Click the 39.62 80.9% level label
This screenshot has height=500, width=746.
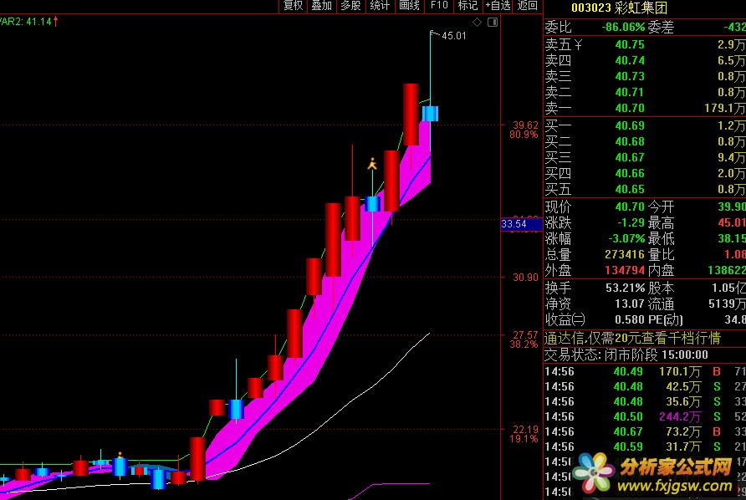click(x=524, y=130)
